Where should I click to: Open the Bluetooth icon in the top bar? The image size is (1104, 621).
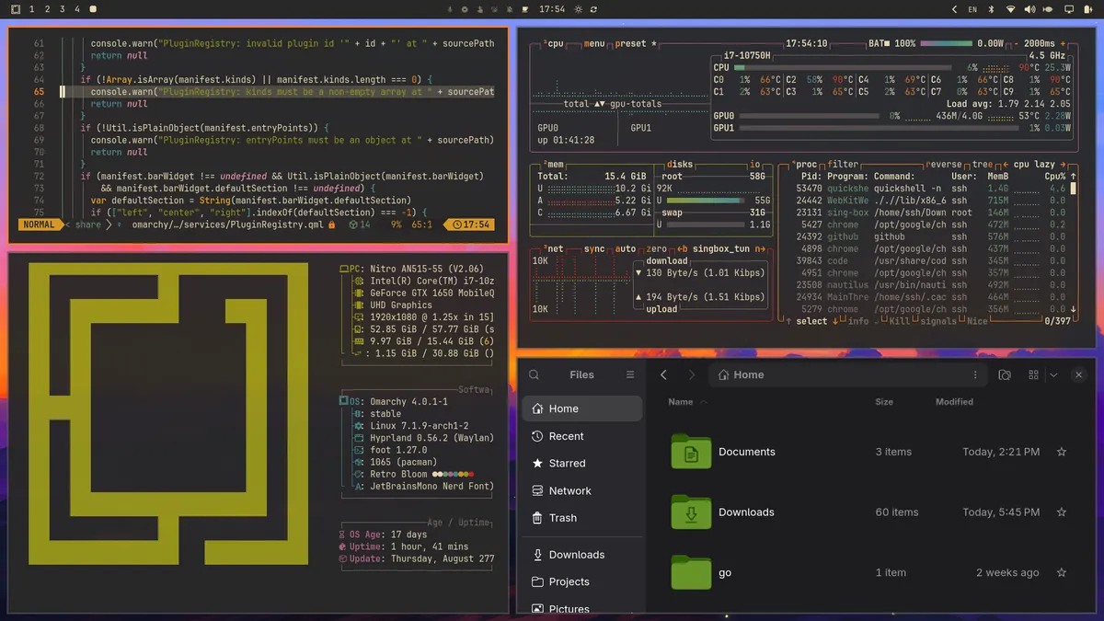point(992,9)
